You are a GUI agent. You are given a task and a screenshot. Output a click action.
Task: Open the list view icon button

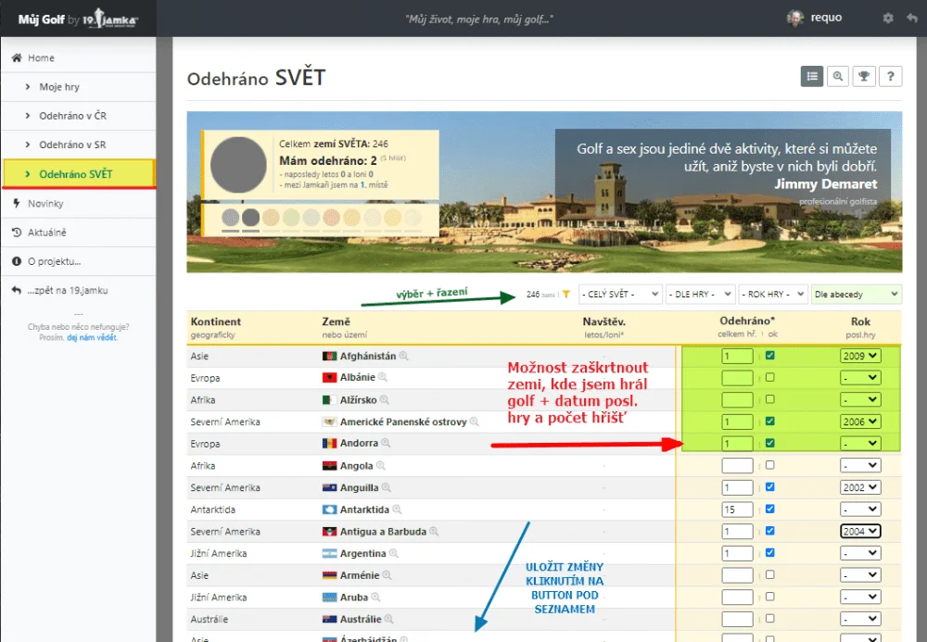click(x=812, y=76)
